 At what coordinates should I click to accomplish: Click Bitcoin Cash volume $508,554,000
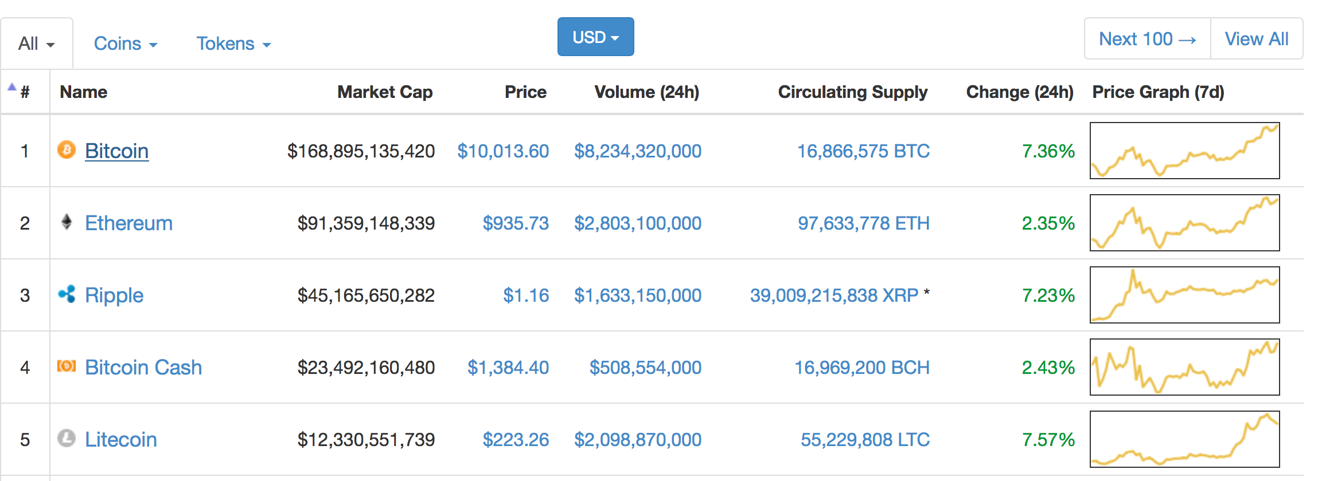point(645,368)
